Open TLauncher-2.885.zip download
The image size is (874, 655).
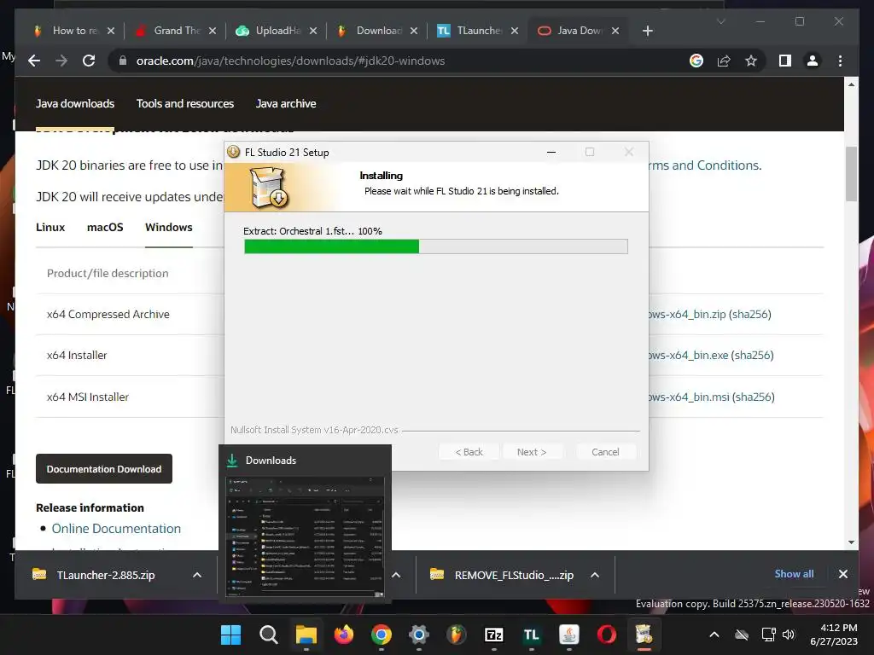click(106, 575)
